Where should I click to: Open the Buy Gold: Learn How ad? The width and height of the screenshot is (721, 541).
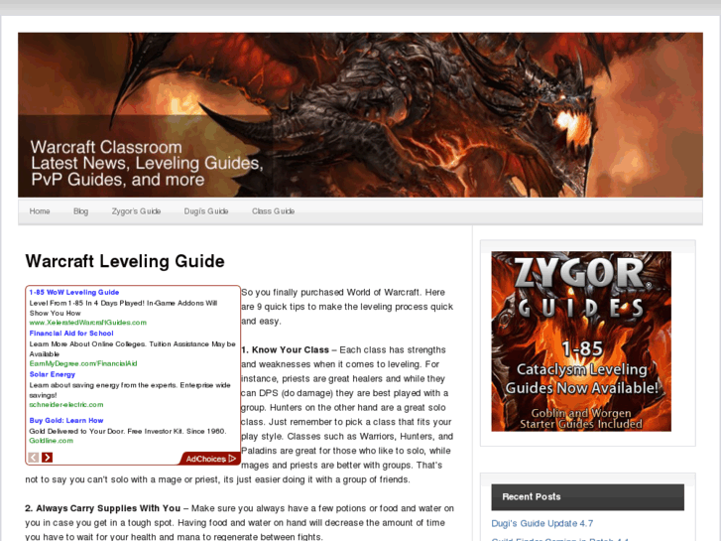[66, 420]
